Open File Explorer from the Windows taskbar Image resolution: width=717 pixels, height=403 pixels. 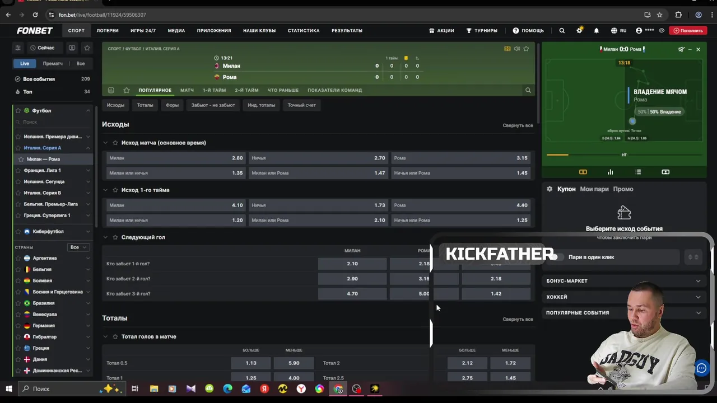tap(154, 389)
